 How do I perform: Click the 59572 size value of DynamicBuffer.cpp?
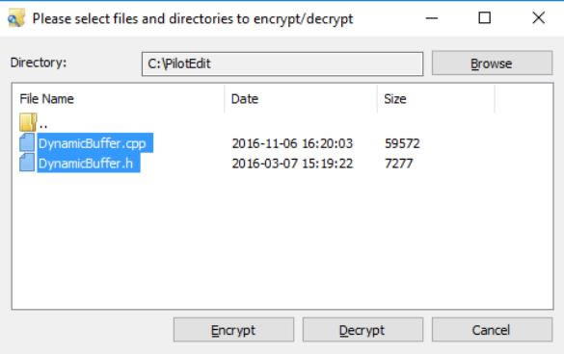click(402, 143)
